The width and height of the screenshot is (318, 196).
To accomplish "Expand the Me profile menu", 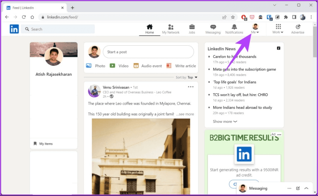I will (255, 29).
